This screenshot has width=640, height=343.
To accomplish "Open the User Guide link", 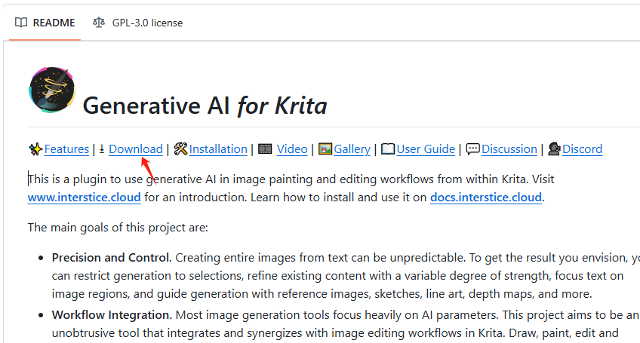I will click(x=426, y=149).
